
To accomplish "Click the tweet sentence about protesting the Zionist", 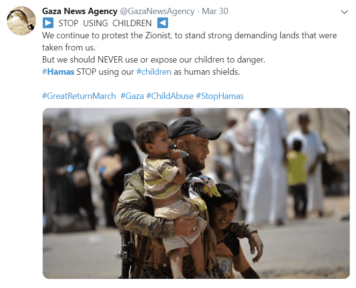I will [x=189, y=42].
